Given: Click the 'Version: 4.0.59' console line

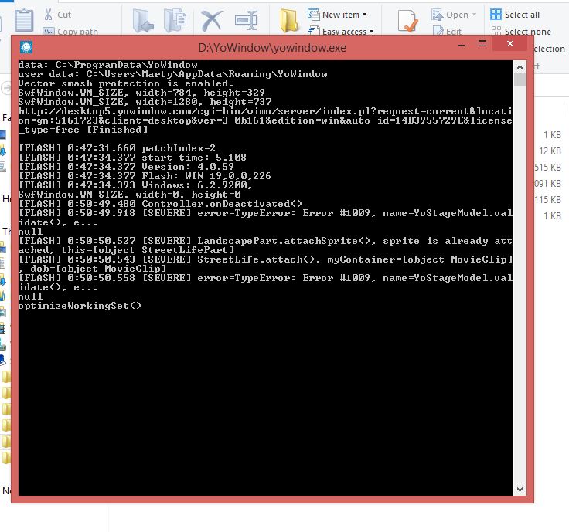Looking at the screenshot, I should [126, 166].
